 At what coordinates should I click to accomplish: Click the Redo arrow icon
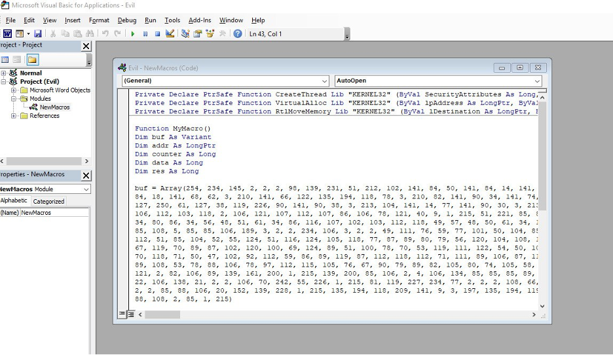pos(117,33)
